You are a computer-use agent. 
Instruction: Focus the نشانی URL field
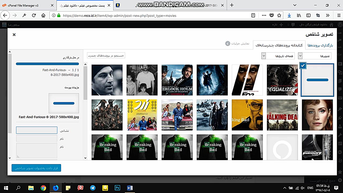point(37,130)
